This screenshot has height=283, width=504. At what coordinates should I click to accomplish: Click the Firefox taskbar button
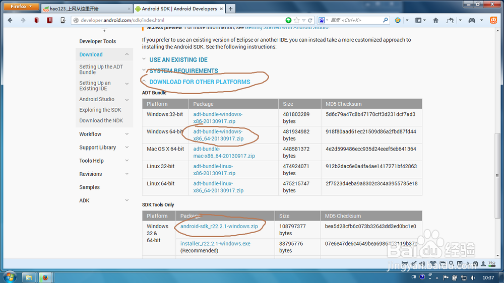click(45, 277)
